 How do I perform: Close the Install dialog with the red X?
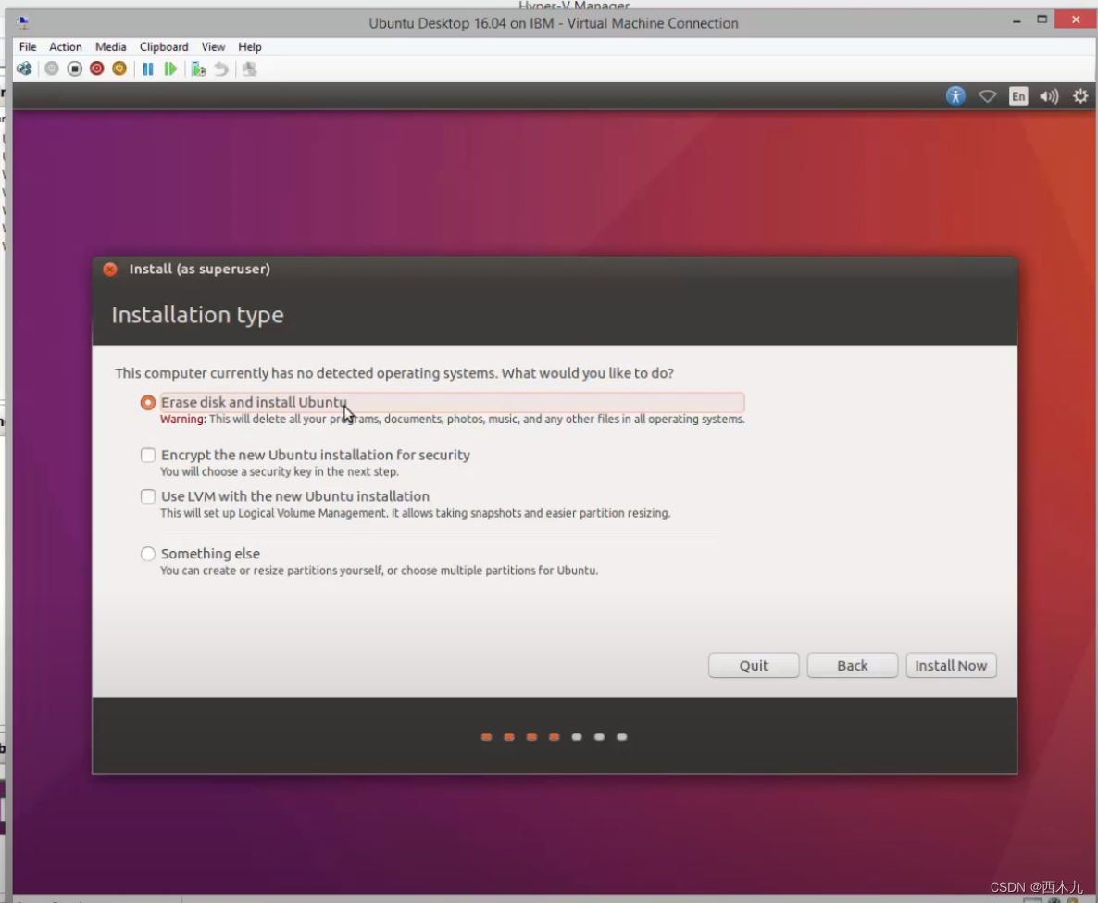click(110, 269)
